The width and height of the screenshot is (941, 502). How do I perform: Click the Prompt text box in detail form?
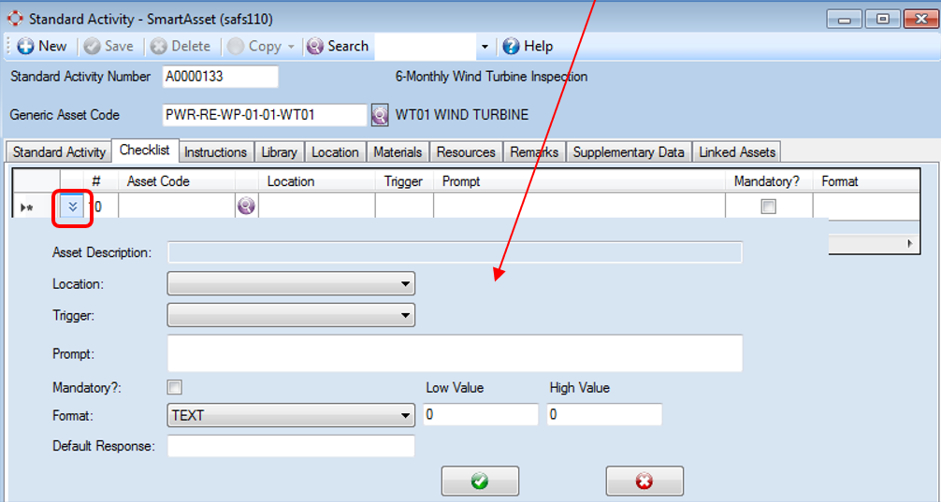click(x=455, y=353)
